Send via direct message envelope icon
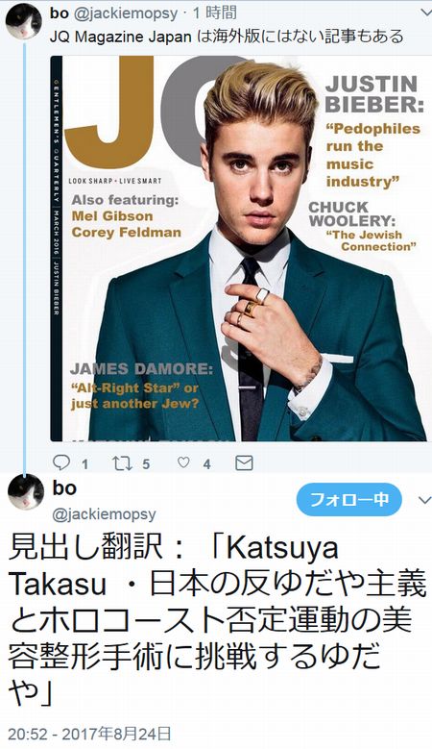The image size is (432, 749). 244,462
